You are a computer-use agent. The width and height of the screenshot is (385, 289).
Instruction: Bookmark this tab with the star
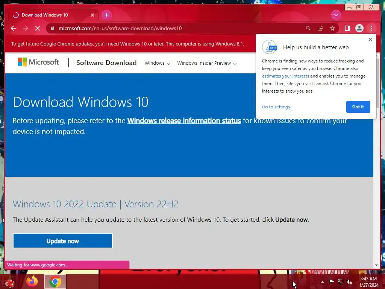(332, 28)
